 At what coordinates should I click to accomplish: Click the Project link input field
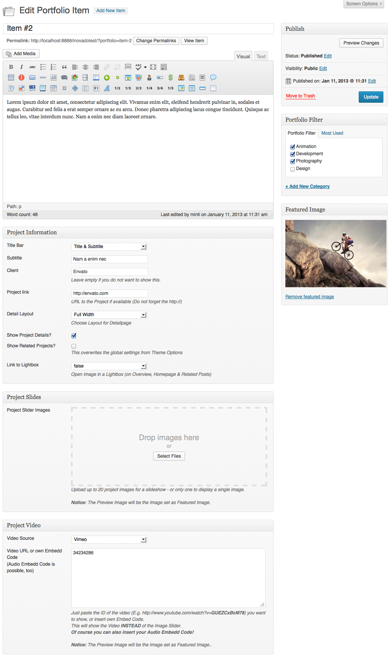pyautogui.click(x=109, y=293)
